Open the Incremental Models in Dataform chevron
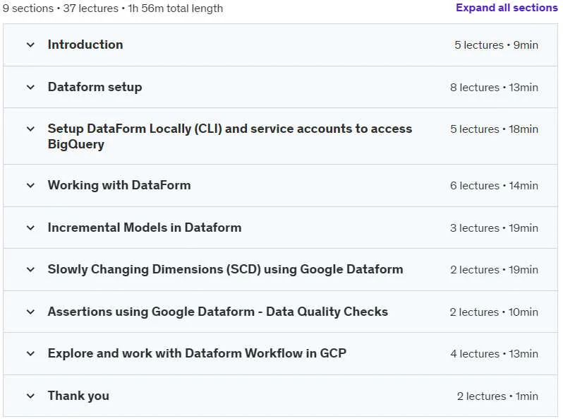 (x=30, y=228)
